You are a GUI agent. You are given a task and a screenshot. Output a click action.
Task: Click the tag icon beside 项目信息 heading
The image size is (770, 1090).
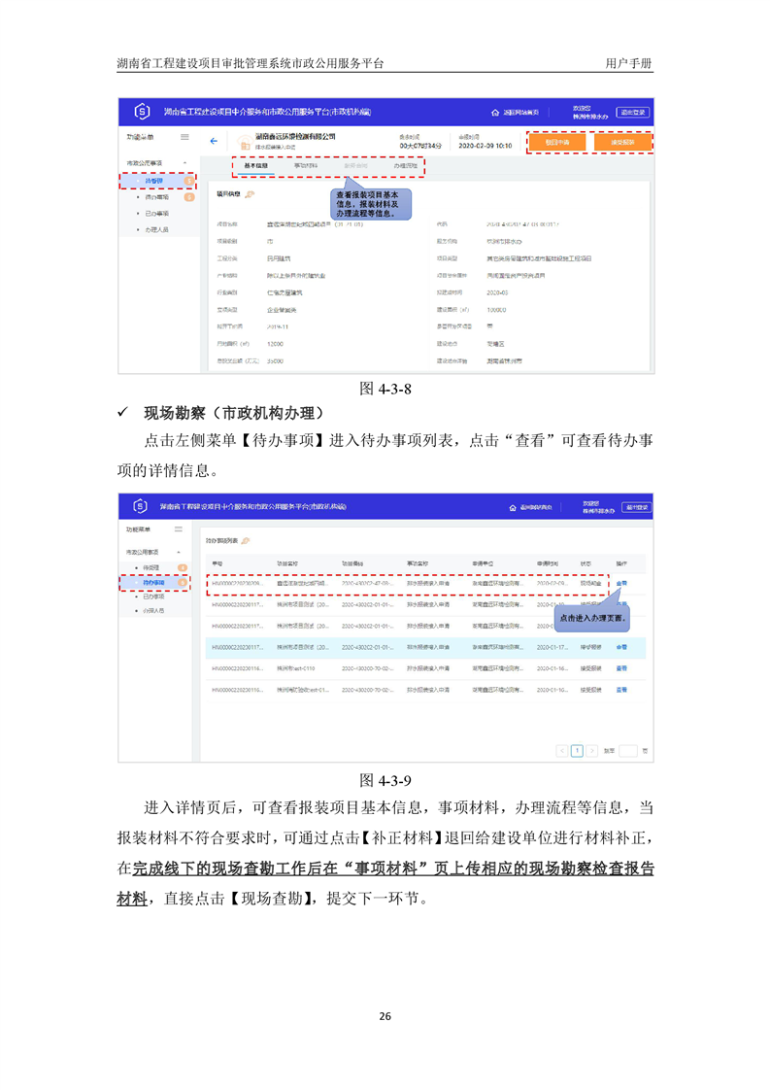(x=251, y=194)
